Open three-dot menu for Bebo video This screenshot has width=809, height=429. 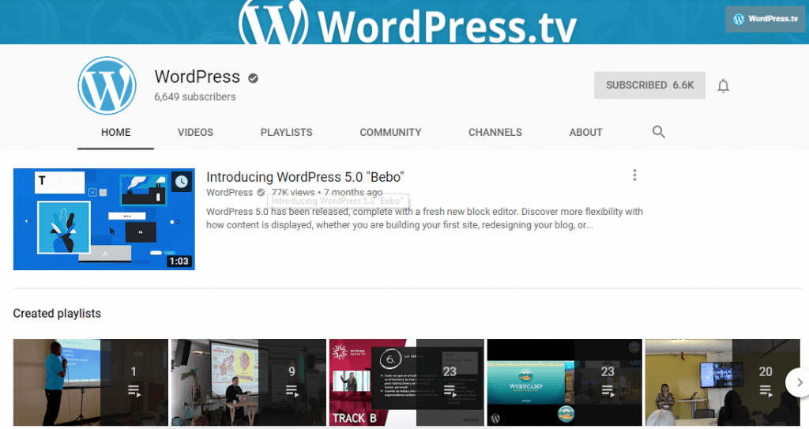[634, 175]
